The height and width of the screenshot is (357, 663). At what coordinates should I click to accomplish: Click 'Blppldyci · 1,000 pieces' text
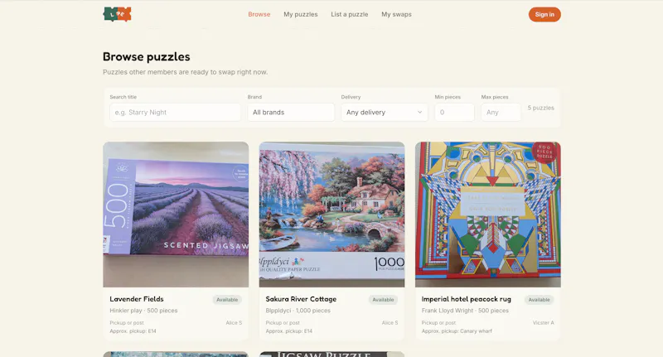click(x=298, y=311)
